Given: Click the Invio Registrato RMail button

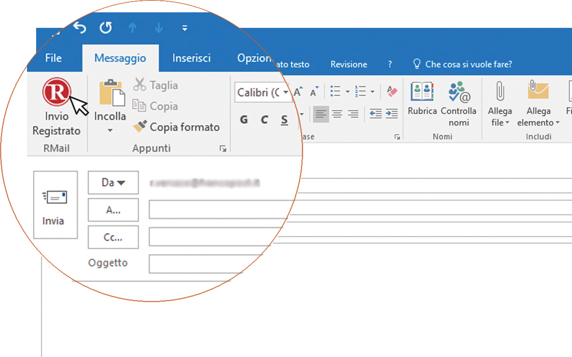Looking at the screenshot, I should coord(56,107).
